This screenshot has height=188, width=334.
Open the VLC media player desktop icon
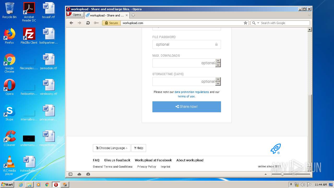point(9,166)
